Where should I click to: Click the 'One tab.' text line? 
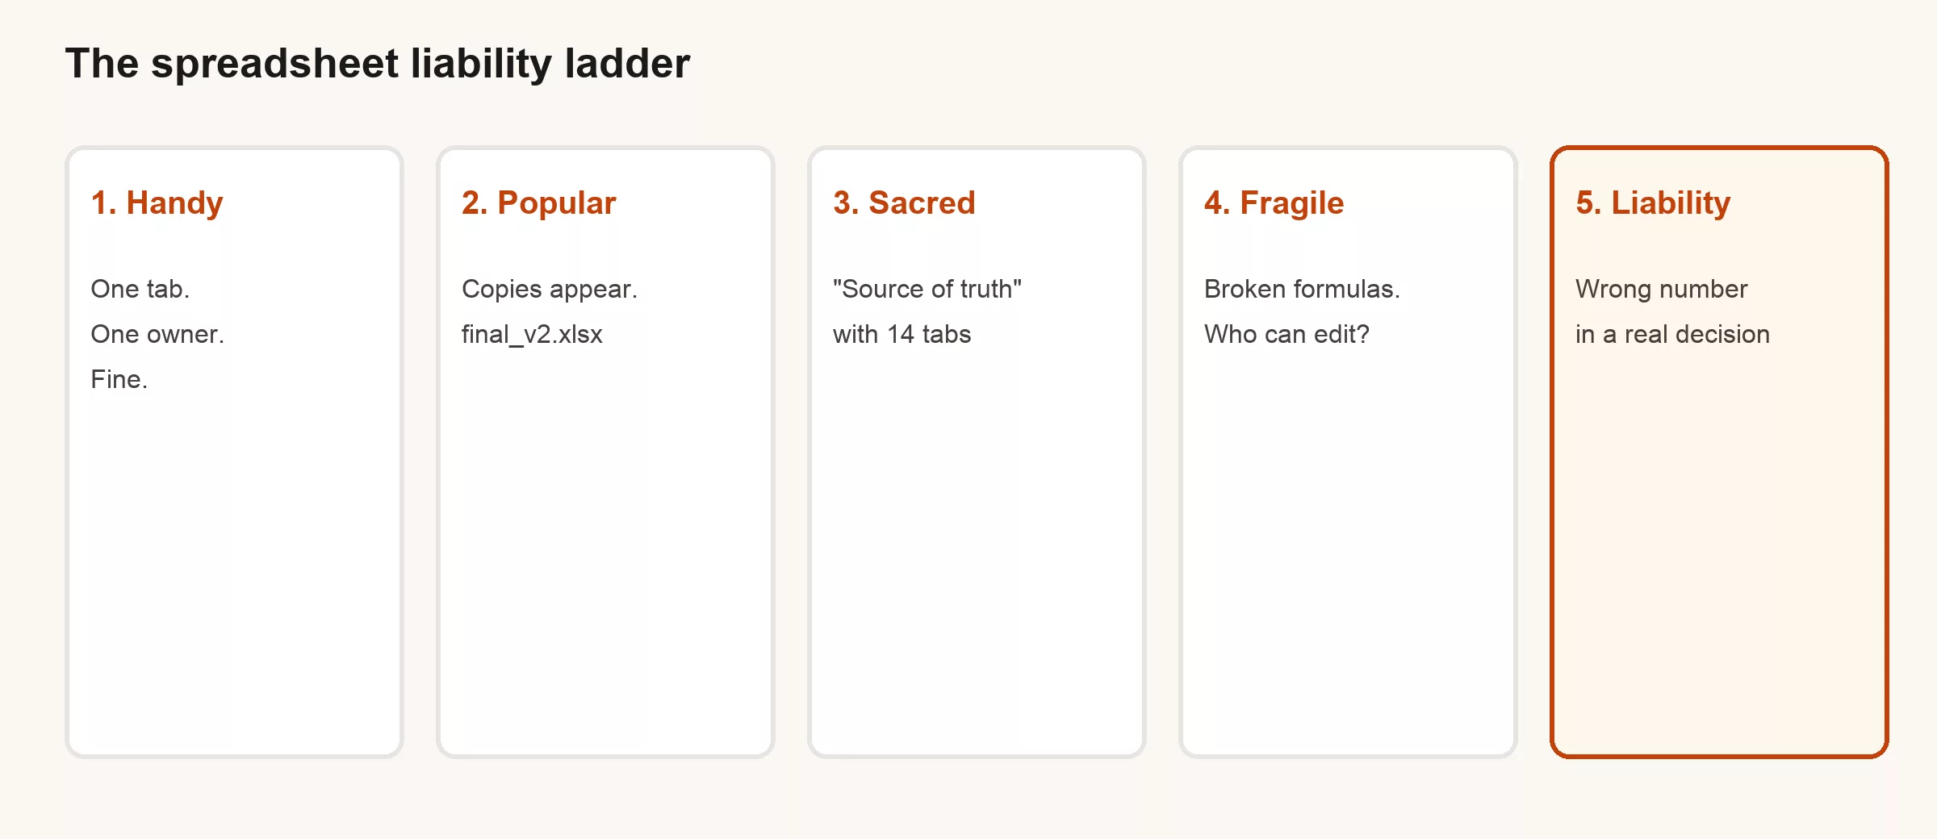click(140, 289)
